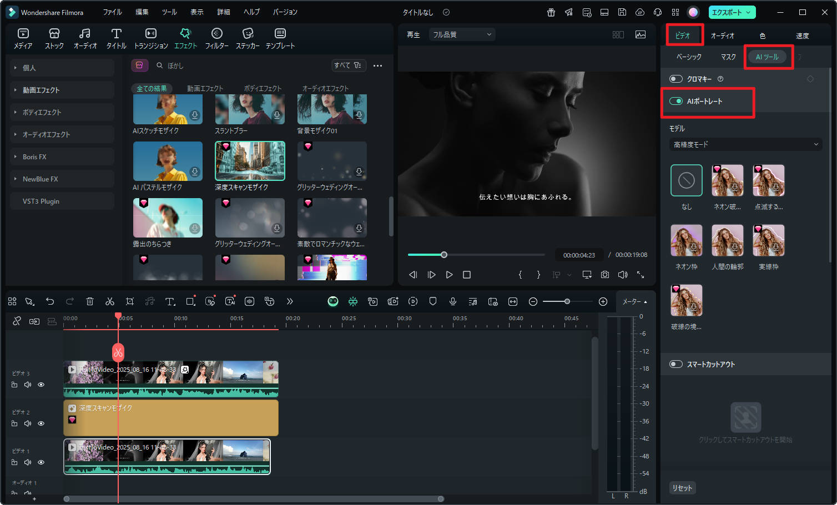Open the headset support icon
This screenshot has width=837, height=505.
point(658,12)
